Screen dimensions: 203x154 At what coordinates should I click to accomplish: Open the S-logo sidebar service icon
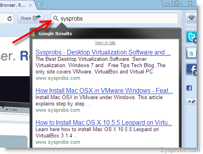[x=192, y=53]
